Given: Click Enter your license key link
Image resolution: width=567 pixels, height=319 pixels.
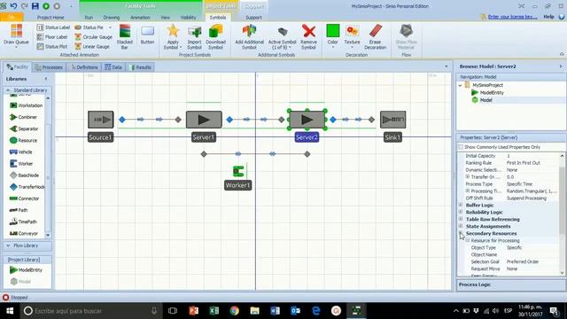Looking at the screenshot, I should click(x=512, y=17).
